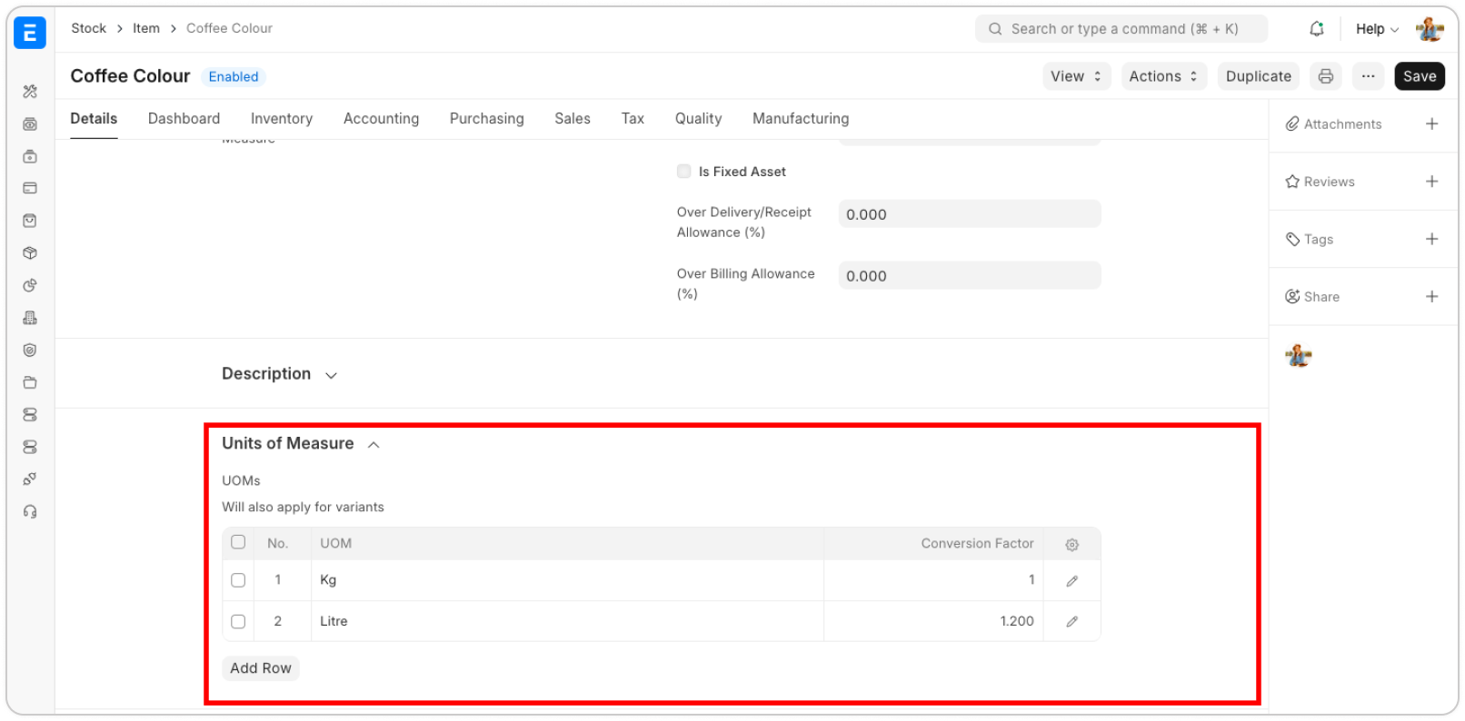Open the pie chart icon in sidebar

point(30,285)
